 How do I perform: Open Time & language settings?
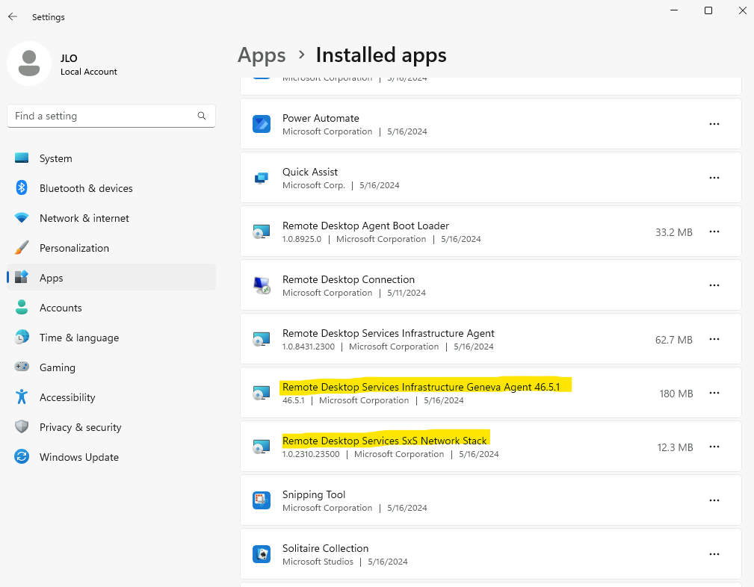tap(111, 337)
